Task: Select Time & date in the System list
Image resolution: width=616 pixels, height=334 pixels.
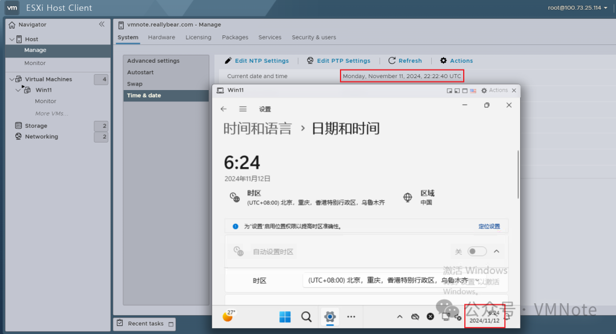Action: click(x=166, y=95)
